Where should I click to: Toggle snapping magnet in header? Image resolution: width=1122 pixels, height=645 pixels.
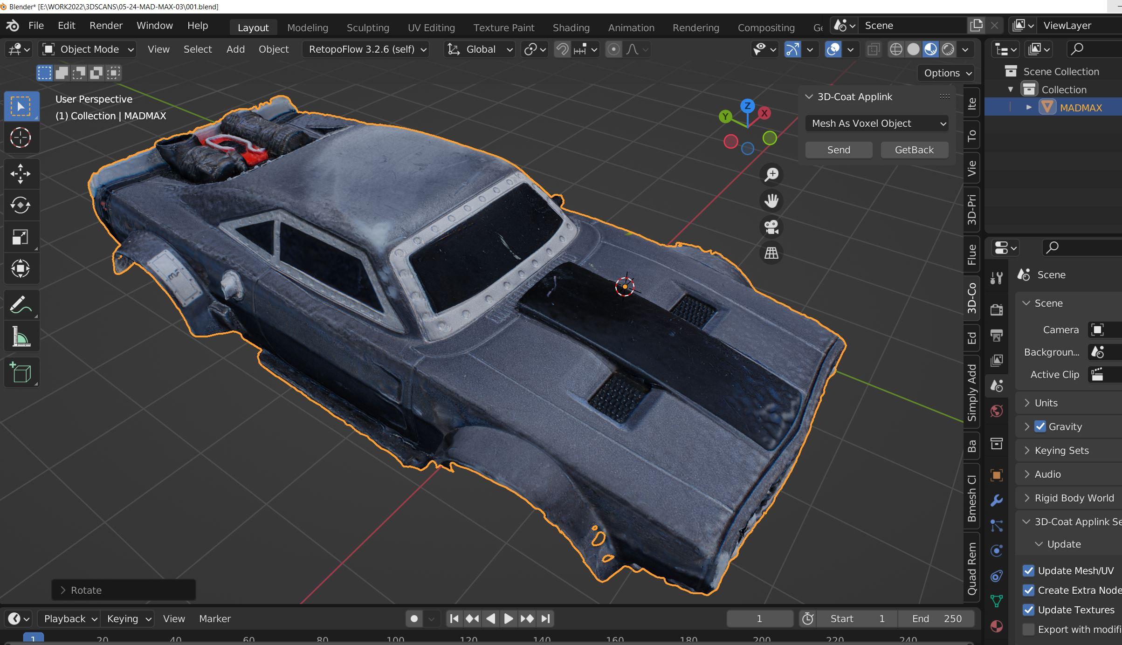click(x=562, y=49)
